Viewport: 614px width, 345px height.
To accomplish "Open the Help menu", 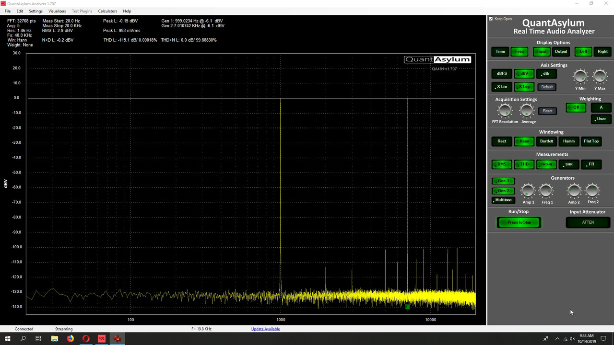I will pyautogui.click(x=127, y=11).
